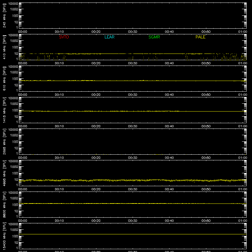Click 00:00 time label under 610 MHz panel
This screenshot has width=252, height=252.
[23, 95]
